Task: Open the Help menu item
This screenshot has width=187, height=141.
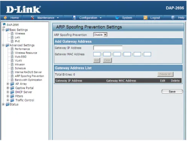Action: point(181,18)
